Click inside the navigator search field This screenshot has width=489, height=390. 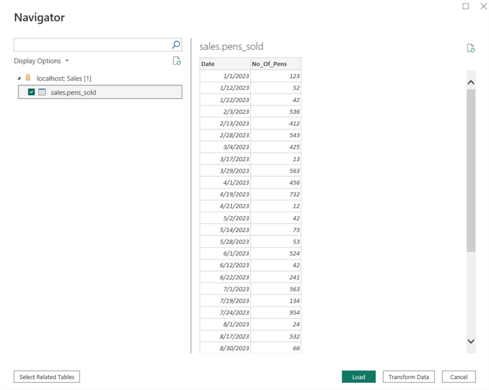click(91, 45)
